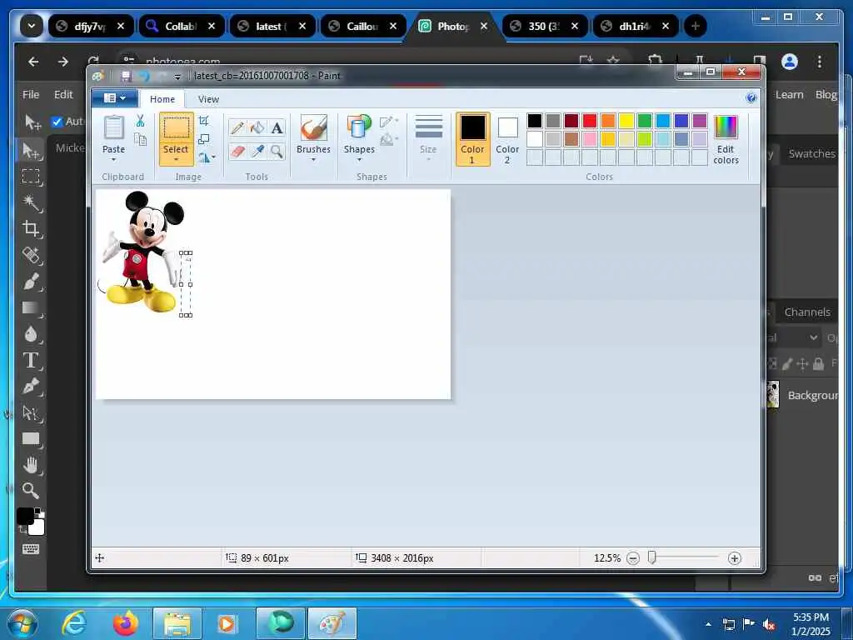The height and width of the screenshot is (640, 853).
Task: Click the rectangular selection icon in Select
Action: pyautogui.click(x=177, y=127)
